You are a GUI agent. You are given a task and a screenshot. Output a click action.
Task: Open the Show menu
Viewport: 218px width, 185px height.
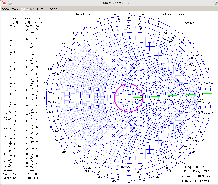coord(5,9)
